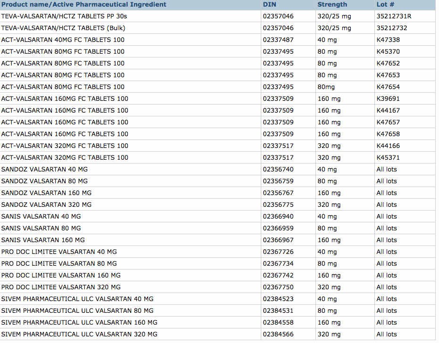Click DIN 02366940
This screenshot has height=343, width=439.
point(278,216)
